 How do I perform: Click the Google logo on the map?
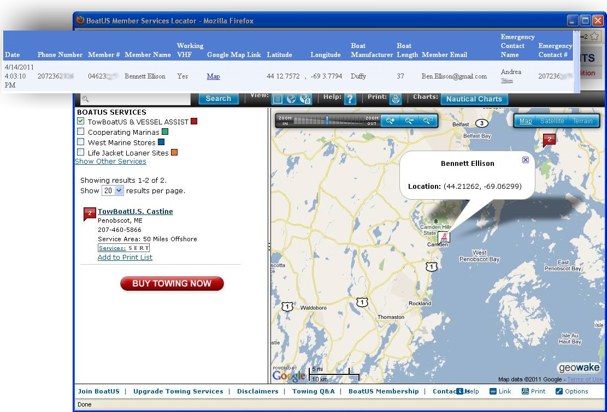coord(288,375)
